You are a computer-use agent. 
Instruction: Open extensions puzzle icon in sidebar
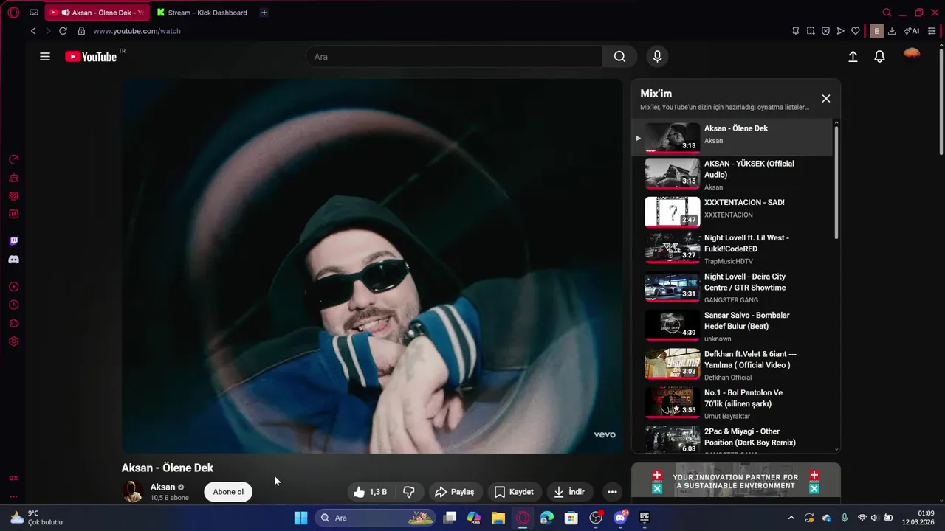(13, 323)
